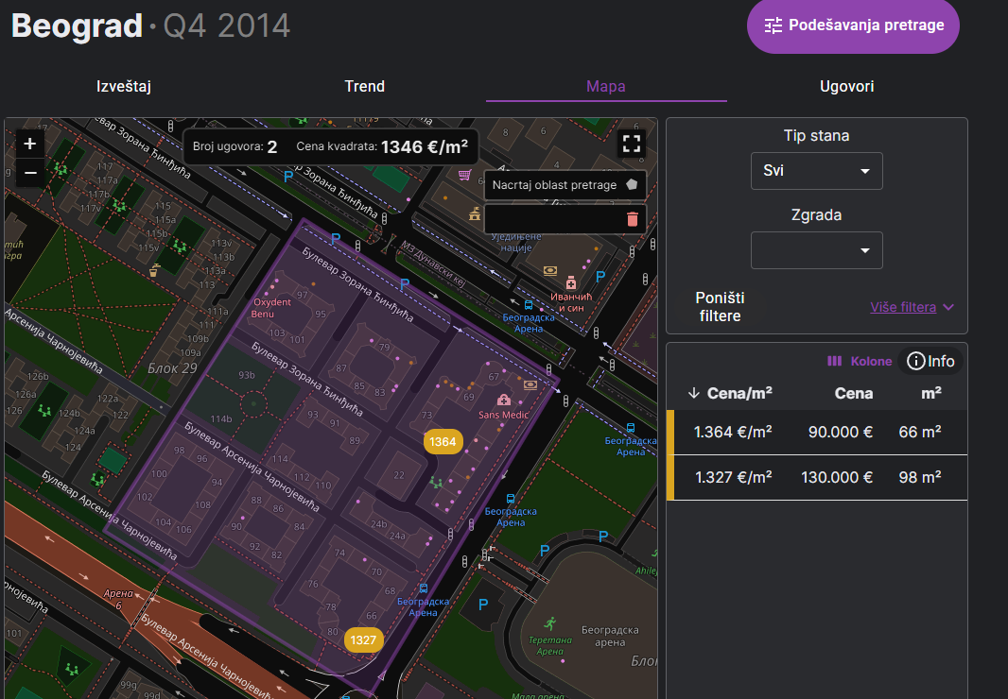Click Nacrtaj oblast pretrage button
The width and height of the screenshot is (1008, 699).
565,185
